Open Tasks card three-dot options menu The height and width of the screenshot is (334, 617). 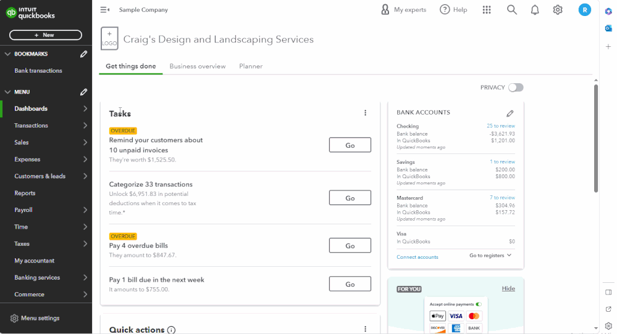coord(365,113)
